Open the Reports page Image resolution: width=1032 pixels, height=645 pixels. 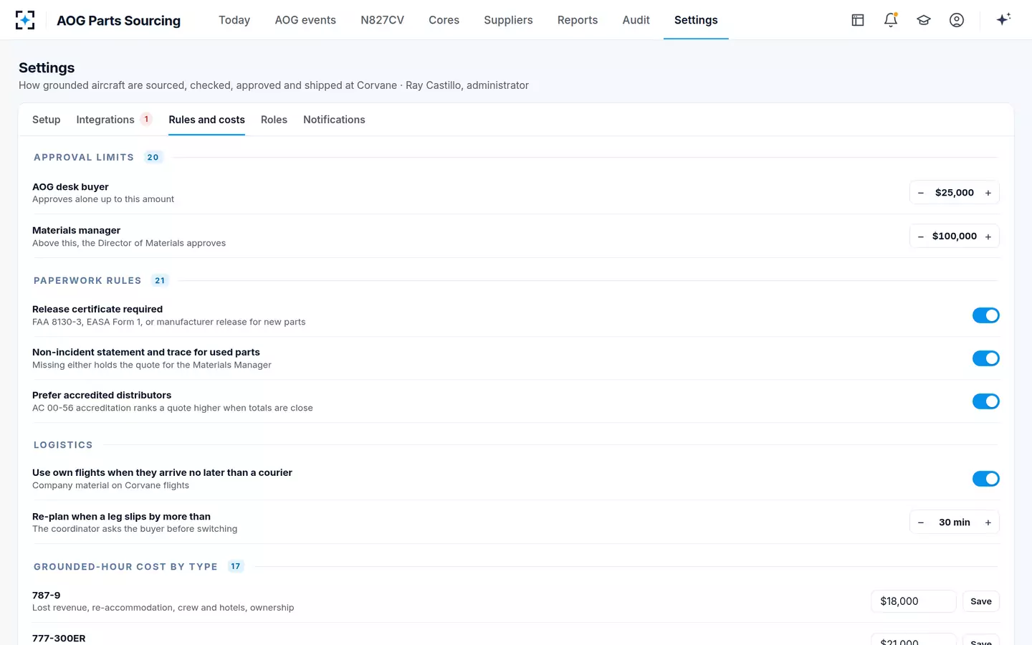coord(578,20)
